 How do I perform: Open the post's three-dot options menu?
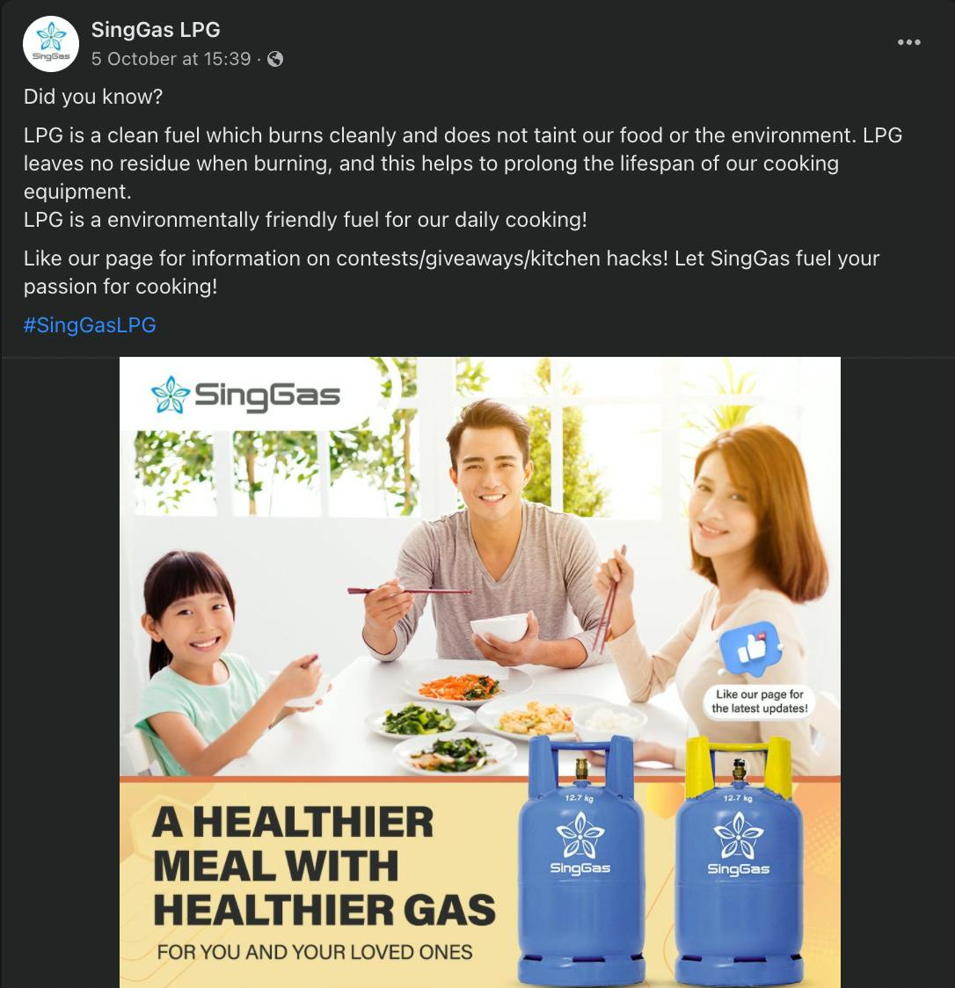tap(908, 42)
